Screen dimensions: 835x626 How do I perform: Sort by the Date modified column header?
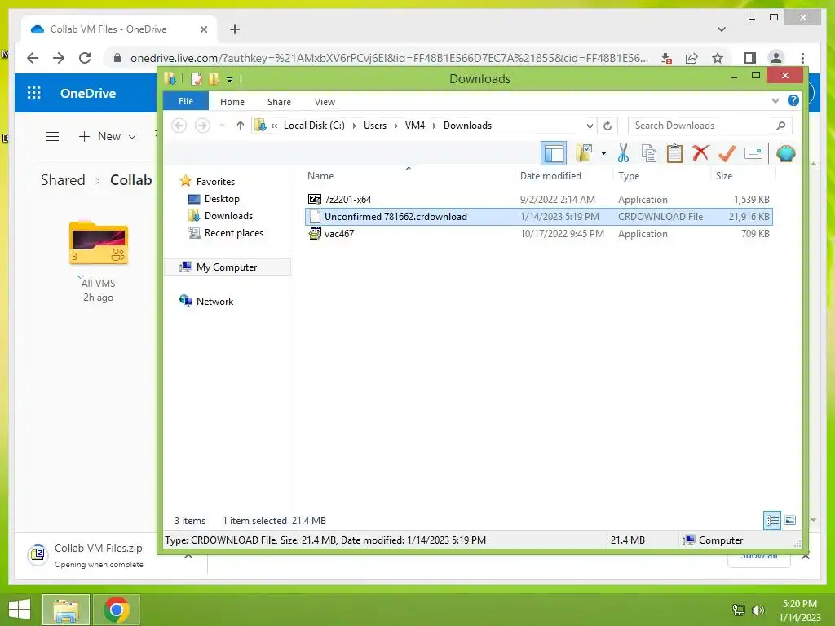coord(550,176)
